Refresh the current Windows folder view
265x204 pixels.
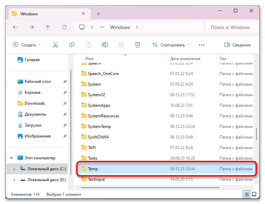point(64,27)
